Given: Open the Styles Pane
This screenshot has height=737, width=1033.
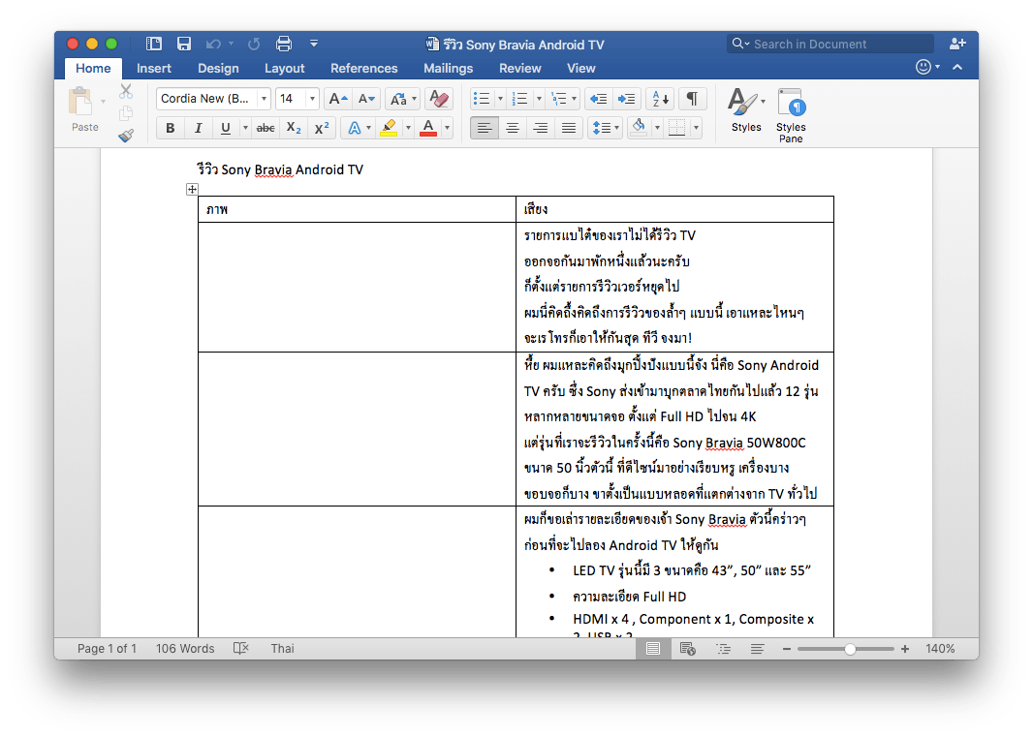Looking at the screenshot, I should point(791,114).
